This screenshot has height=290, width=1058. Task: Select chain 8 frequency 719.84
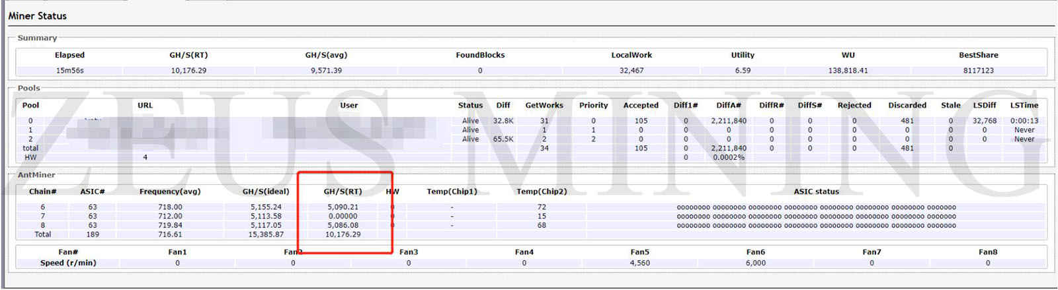pyautogui.click(x=170, y=225)
